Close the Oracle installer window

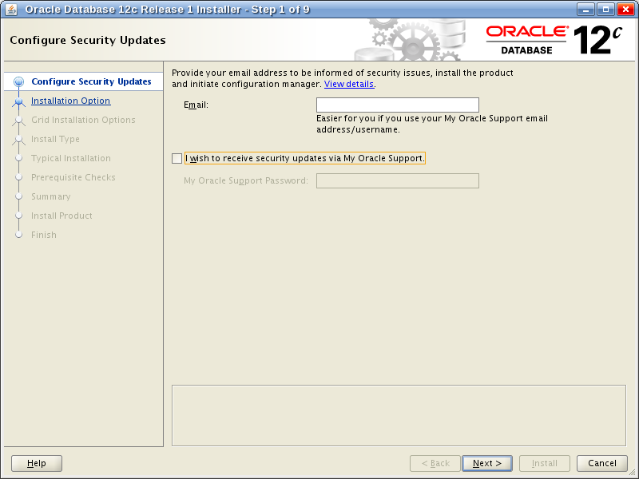click(625, 10)
